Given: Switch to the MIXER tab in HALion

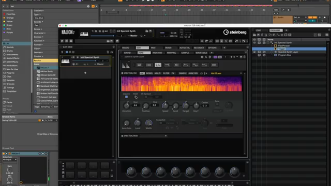Looking at the screenshot, I should click(x=169, y=48).
